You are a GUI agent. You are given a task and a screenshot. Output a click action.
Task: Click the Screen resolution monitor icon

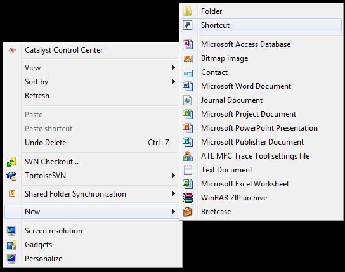pyautogui.click(x=11, y=231)
